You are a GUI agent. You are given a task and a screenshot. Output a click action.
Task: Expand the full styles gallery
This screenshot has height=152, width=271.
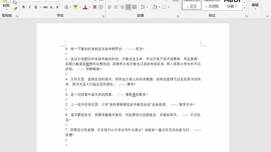tap(245, 8)
